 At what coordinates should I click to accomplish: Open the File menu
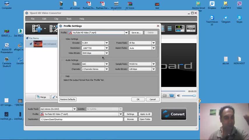(x=33, y=19)
